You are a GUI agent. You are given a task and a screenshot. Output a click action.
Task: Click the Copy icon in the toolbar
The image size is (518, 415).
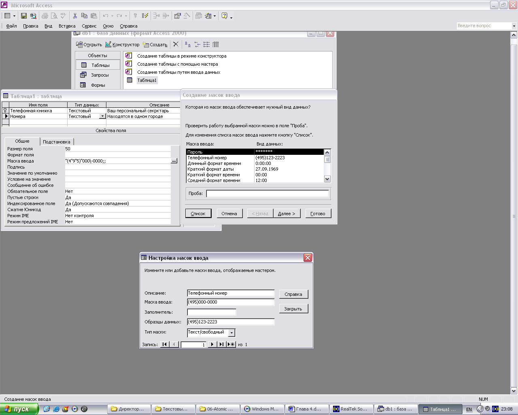[x=84, y=16]
